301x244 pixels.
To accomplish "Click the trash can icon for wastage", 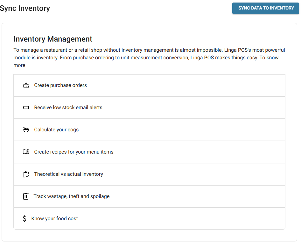I will (x=26, y=196).
